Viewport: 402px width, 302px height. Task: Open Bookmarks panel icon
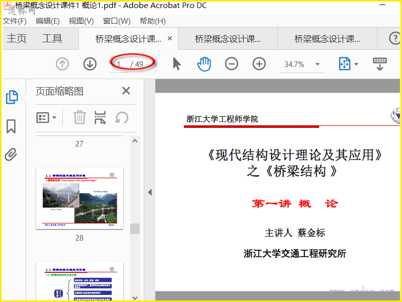tap(11, 126)
